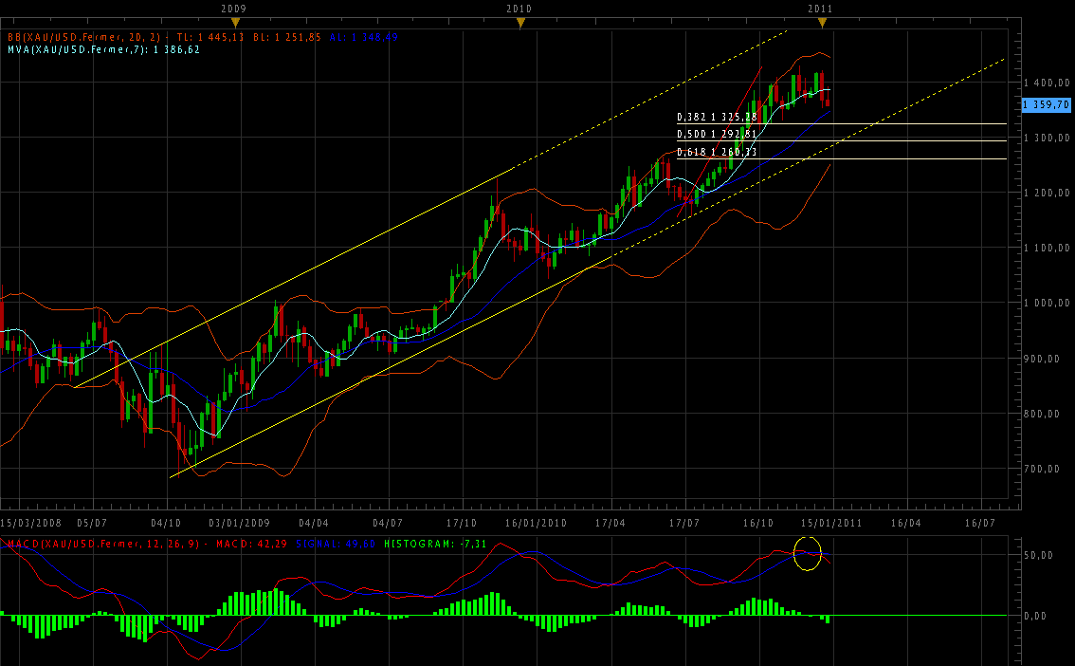Click the 1 400,00 price axis label
Image resolution: width=1075 pixels, height=666 pixels.
click(1047, 83)
